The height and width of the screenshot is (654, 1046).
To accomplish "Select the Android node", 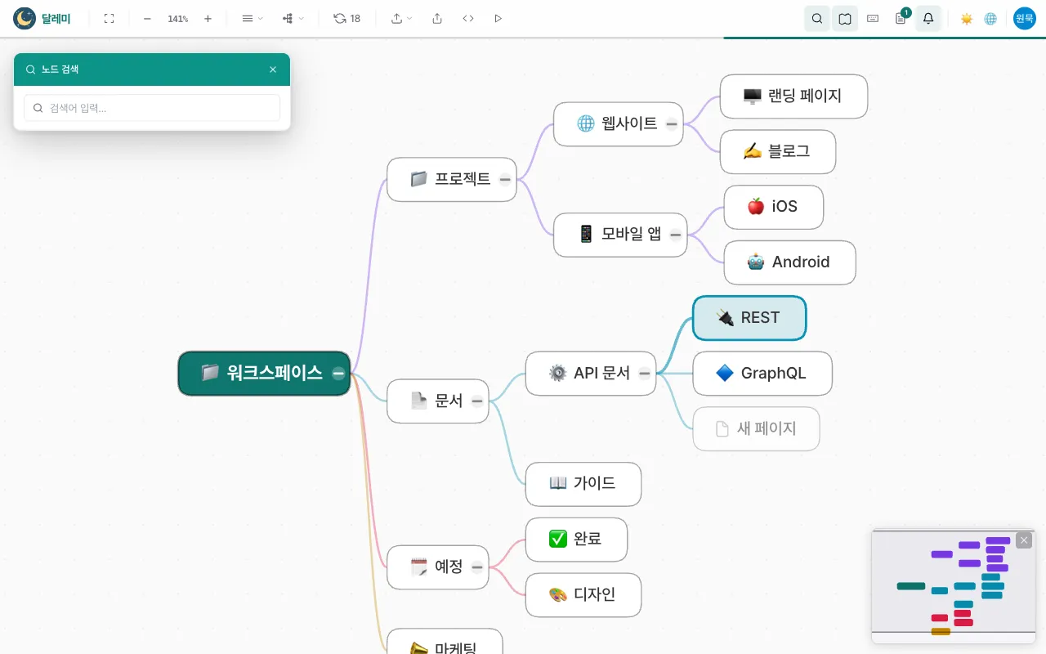I will 790,262.
